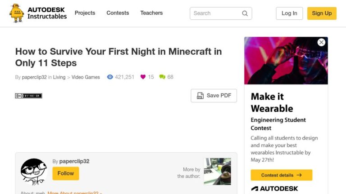Click the Engineering Student Contest subtitle

pyautogui.click(x=278, y=124)
